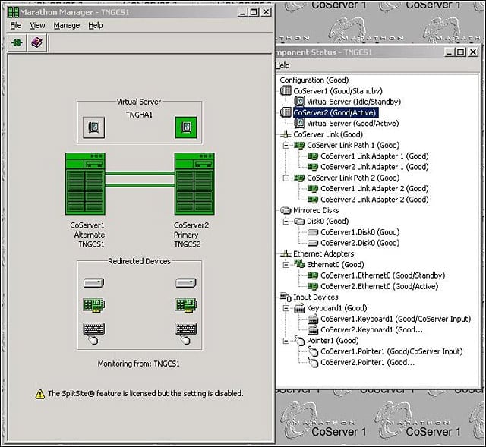486x447 pixels.
Task: Select Input Devices tree item
Action: pos(316,297)
